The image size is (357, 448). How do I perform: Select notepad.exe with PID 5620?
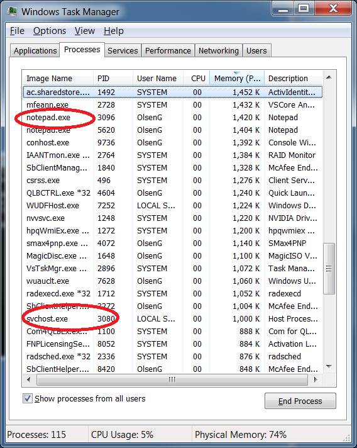click(x=173, y=130)
